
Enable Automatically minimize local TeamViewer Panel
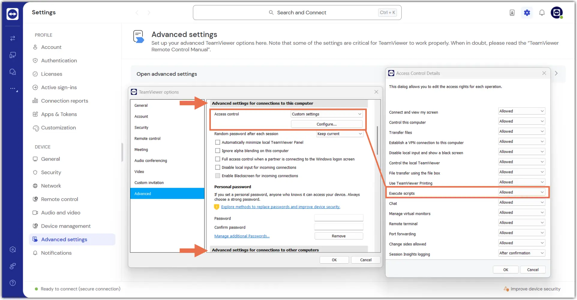[218, 142]
